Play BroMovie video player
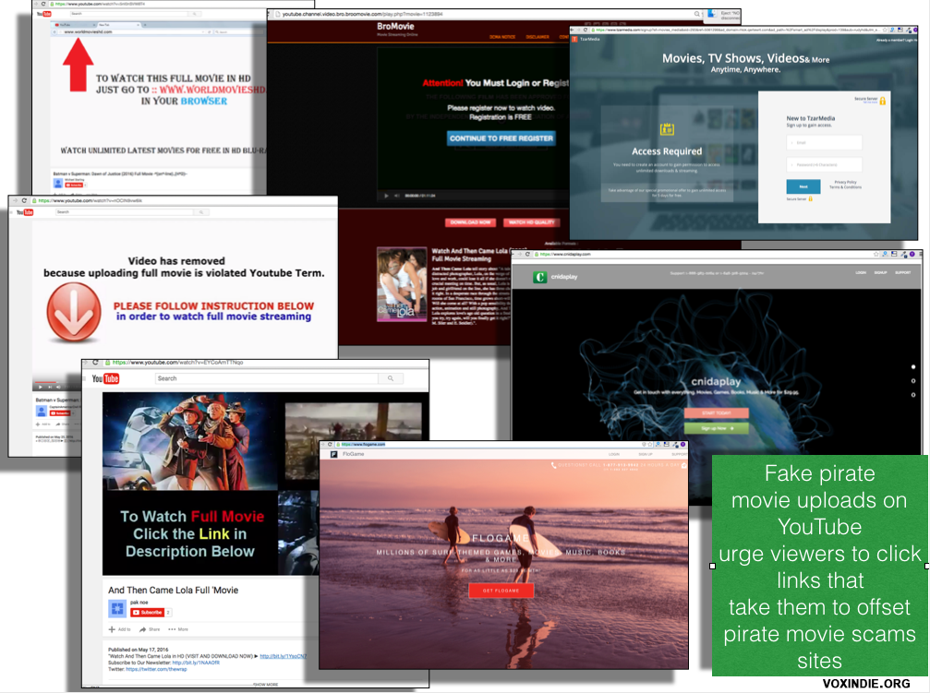This screenshot has height=693, width=930. 386,196
